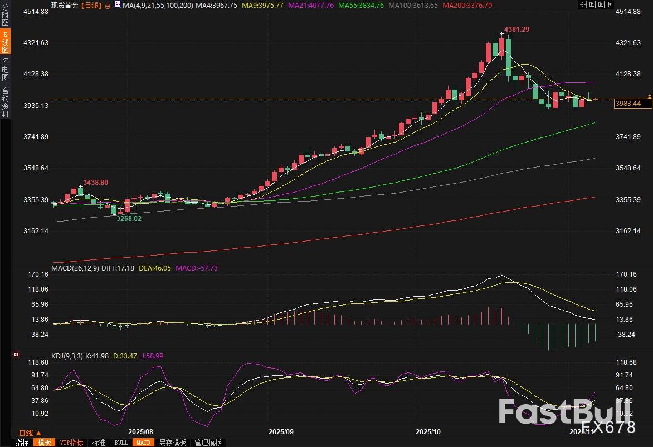Click the small icon left of KDJ label
Viewport: 653px width, 447px height.
tap(16, 354)
